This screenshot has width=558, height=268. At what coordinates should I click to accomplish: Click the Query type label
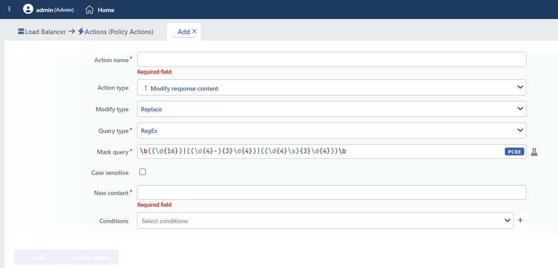click(x=113, y=131)
